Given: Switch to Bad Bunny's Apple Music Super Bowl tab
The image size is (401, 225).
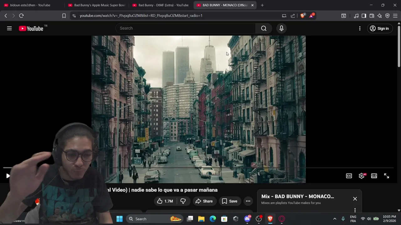Looking at the screenshot, I should pyautogui.click(x=97, y=5).
